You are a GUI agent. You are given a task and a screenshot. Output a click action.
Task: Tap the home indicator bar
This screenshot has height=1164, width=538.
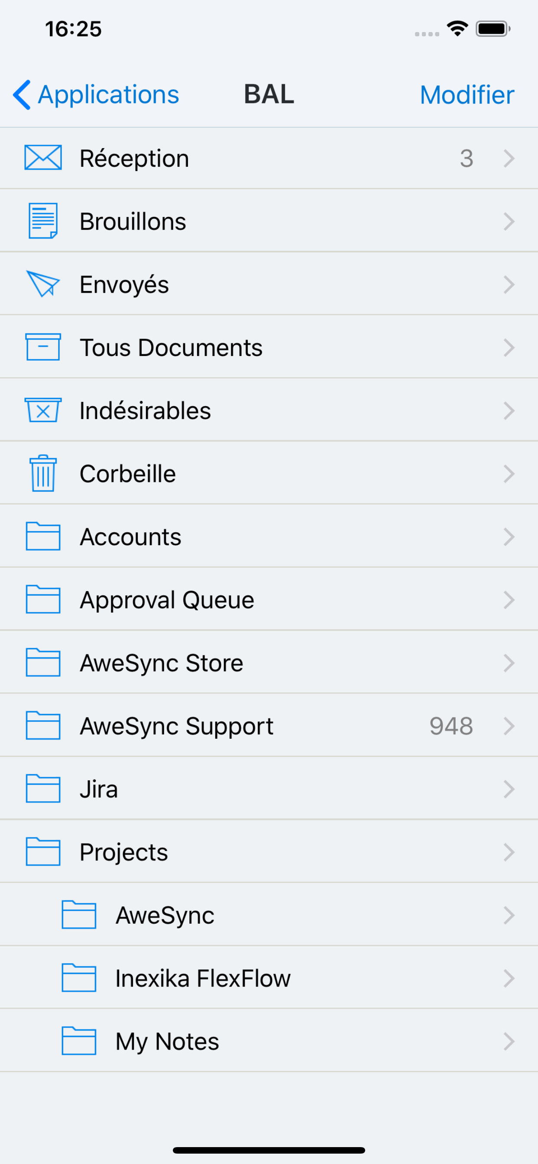click(x=269, y=1150)
